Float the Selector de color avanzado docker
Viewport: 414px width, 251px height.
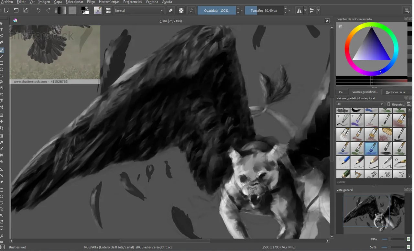coord(406,19)
